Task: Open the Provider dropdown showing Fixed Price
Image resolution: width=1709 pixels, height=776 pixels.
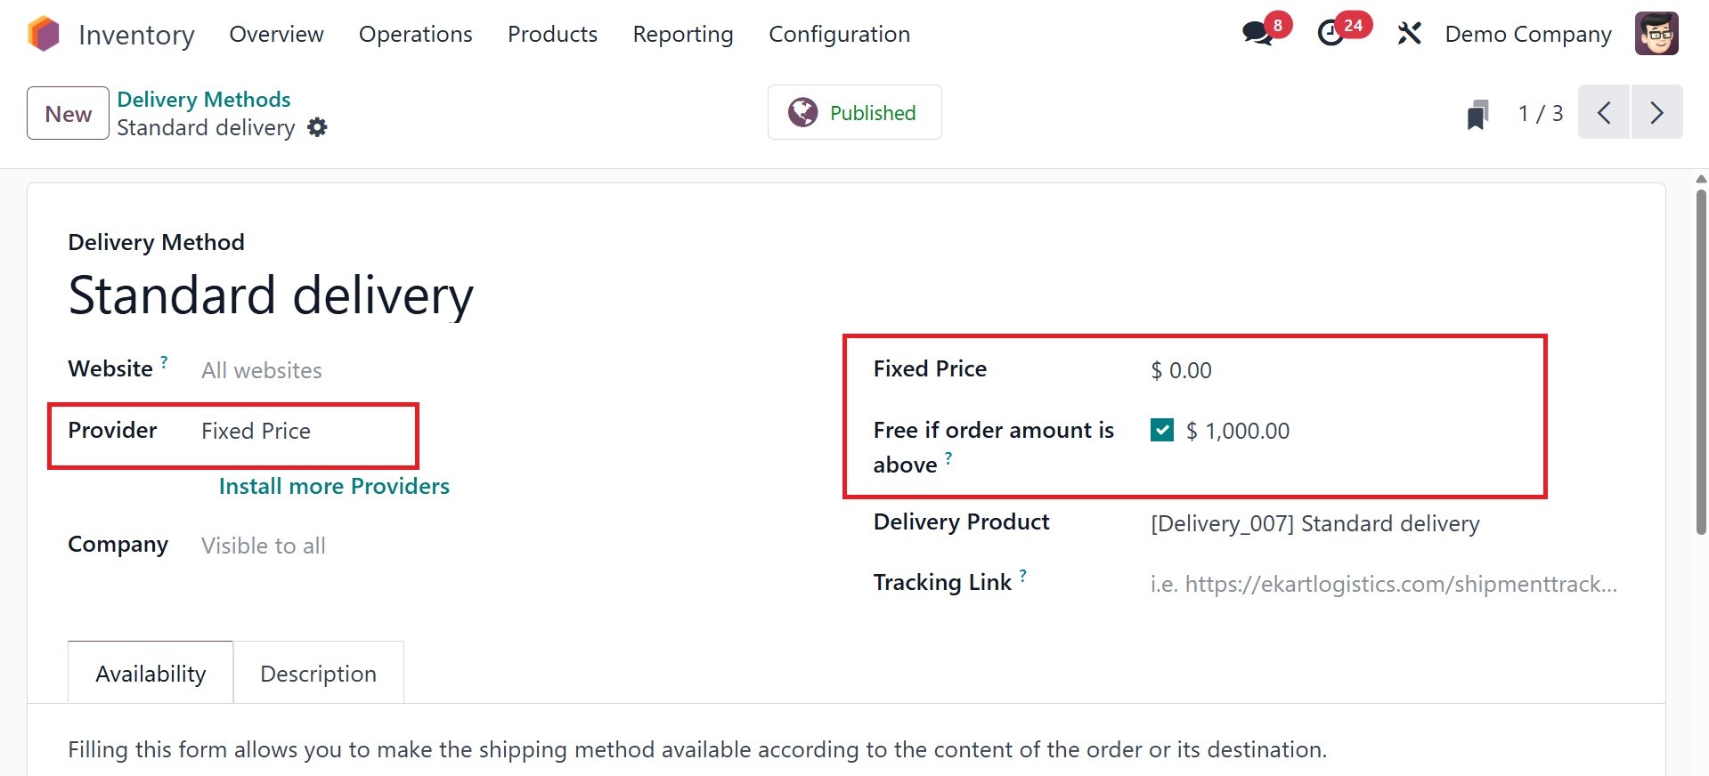Action: click(303, 432)
